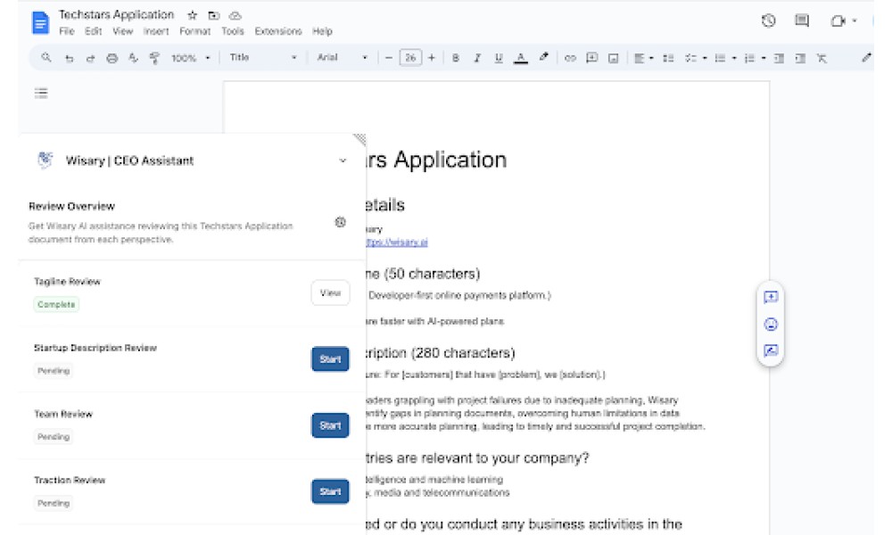The height and width of the screenshot is (535, 892).
Task: Open the Google Docs home icon
Action: [x=40, y=23]
